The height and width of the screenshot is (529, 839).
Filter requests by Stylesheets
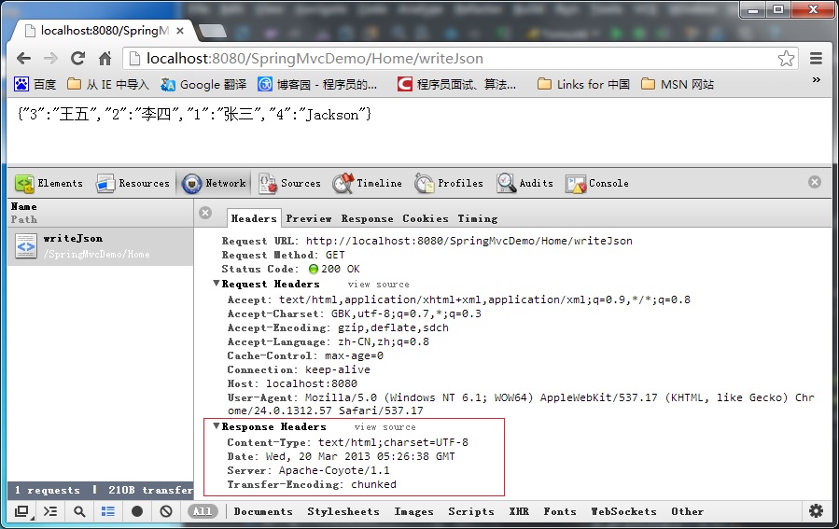[343, 511]
